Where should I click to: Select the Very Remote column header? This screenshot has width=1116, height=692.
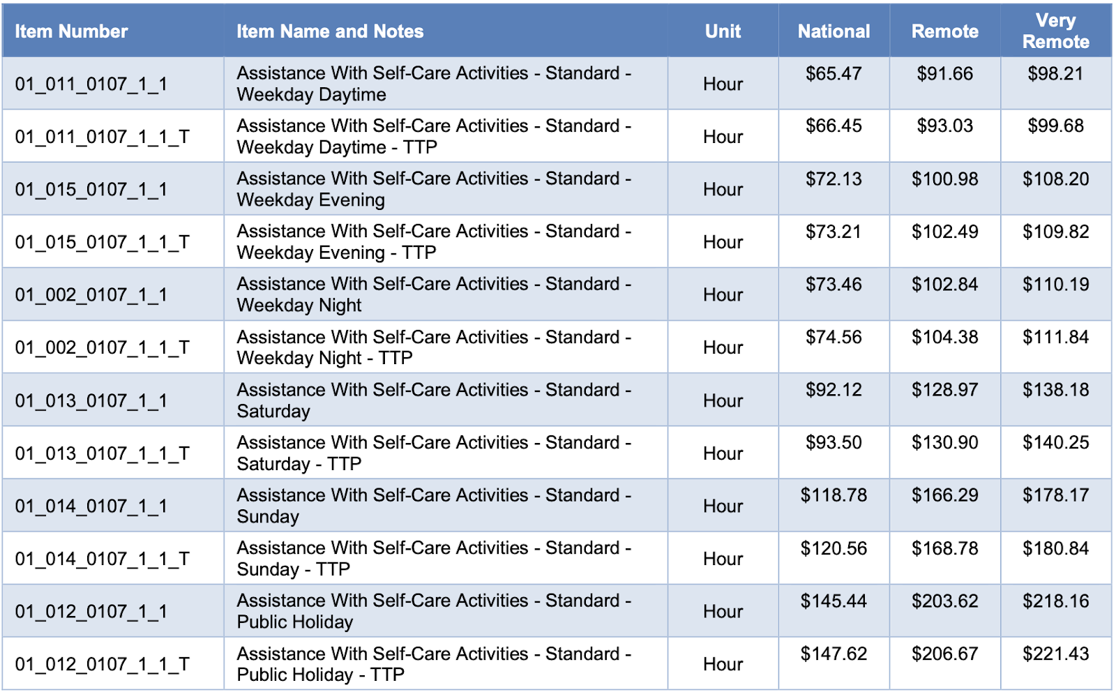1055,31
